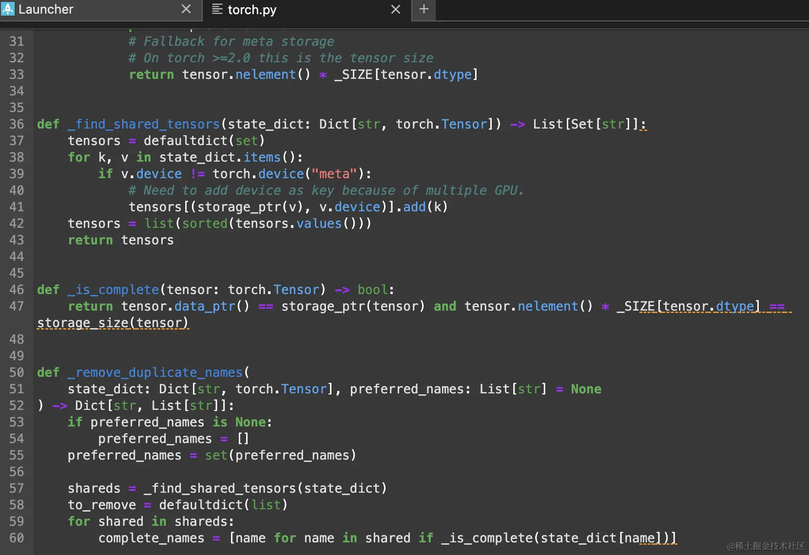Click "_SIZE" on line 33
This screenshot has width=809, height=555.
(x=353, y=74)
